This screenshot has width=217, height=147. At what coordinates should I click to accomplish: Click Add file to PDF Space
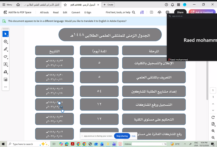point(17,12)
